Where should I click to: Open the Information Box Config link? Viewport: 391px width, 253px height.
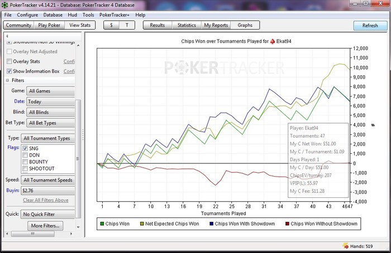[x=69, y=71]
